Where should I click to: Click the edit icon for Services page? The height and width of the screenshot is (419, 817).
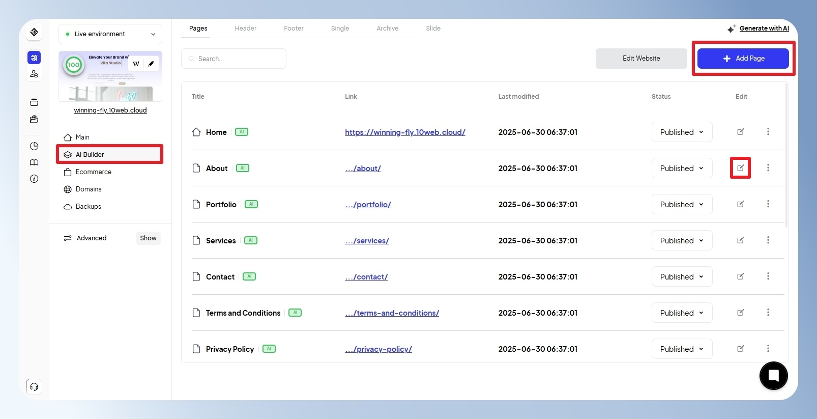(740, 240)
